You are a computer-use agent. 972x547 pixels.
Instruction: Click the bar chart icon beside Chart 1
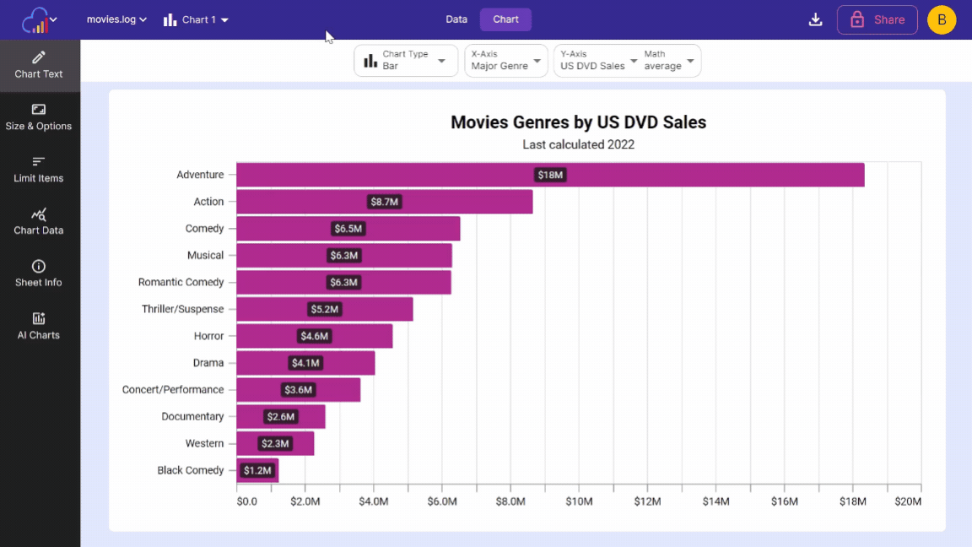point(170,20)
